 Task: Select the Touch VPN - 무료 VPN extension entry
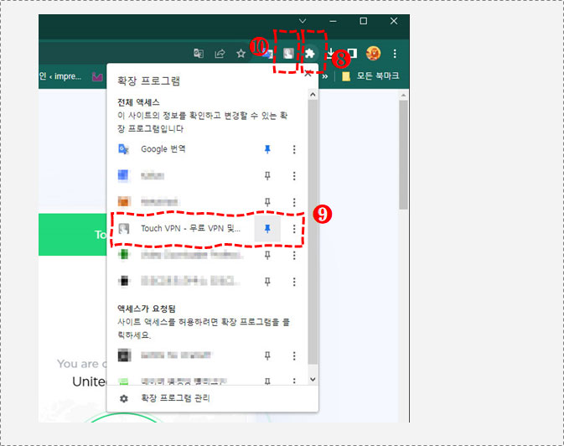click(x=184, y=228)
